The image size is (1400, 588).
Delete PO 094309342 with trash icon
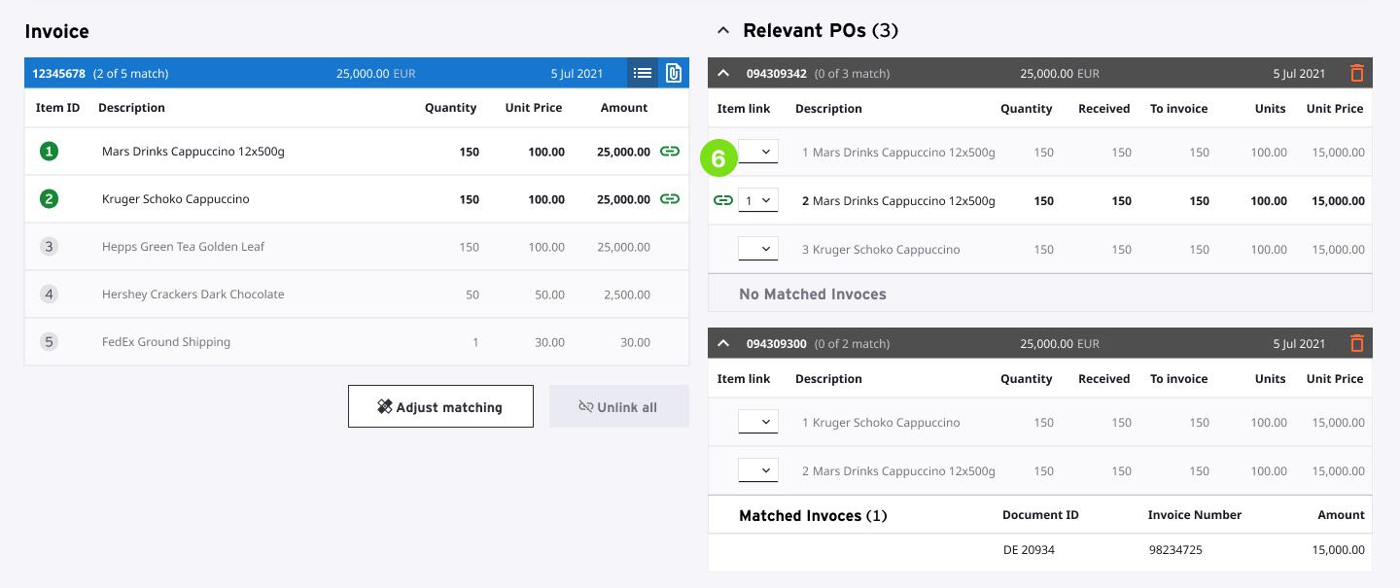click(x=1357, y=73)
